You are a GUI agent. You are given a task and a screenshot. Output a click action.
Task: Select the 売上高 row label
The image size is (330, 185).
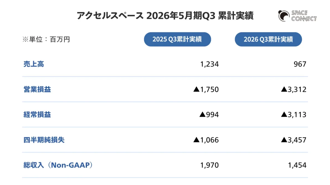click(x=34, y=64)
